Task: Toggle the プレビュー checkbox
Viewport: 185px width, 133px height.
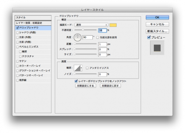Action: (x=149, y=37)
